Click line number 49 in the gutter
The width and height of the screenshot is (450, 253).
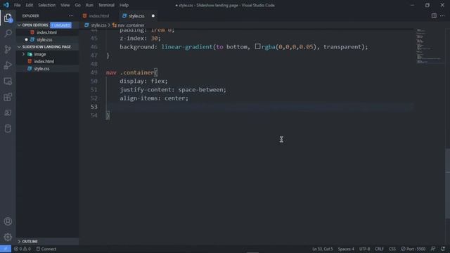click(94, 72)
